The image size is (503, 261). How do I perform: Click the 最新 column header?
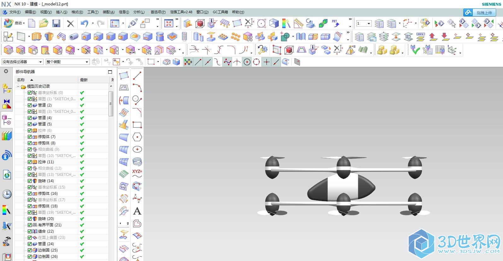pyautogui.click(x=94, y=80)
